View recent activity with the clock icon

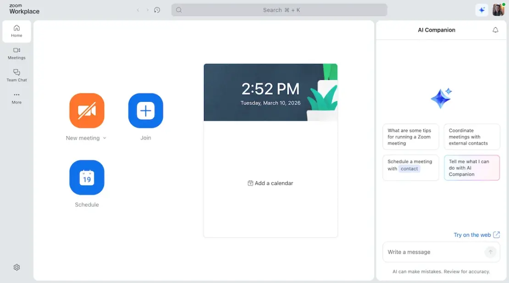coord(157,10)
